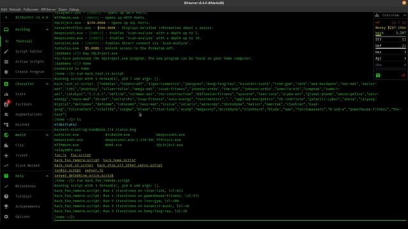
Task: Open Create Program gear icon
Action: click(x=6, y=72)
